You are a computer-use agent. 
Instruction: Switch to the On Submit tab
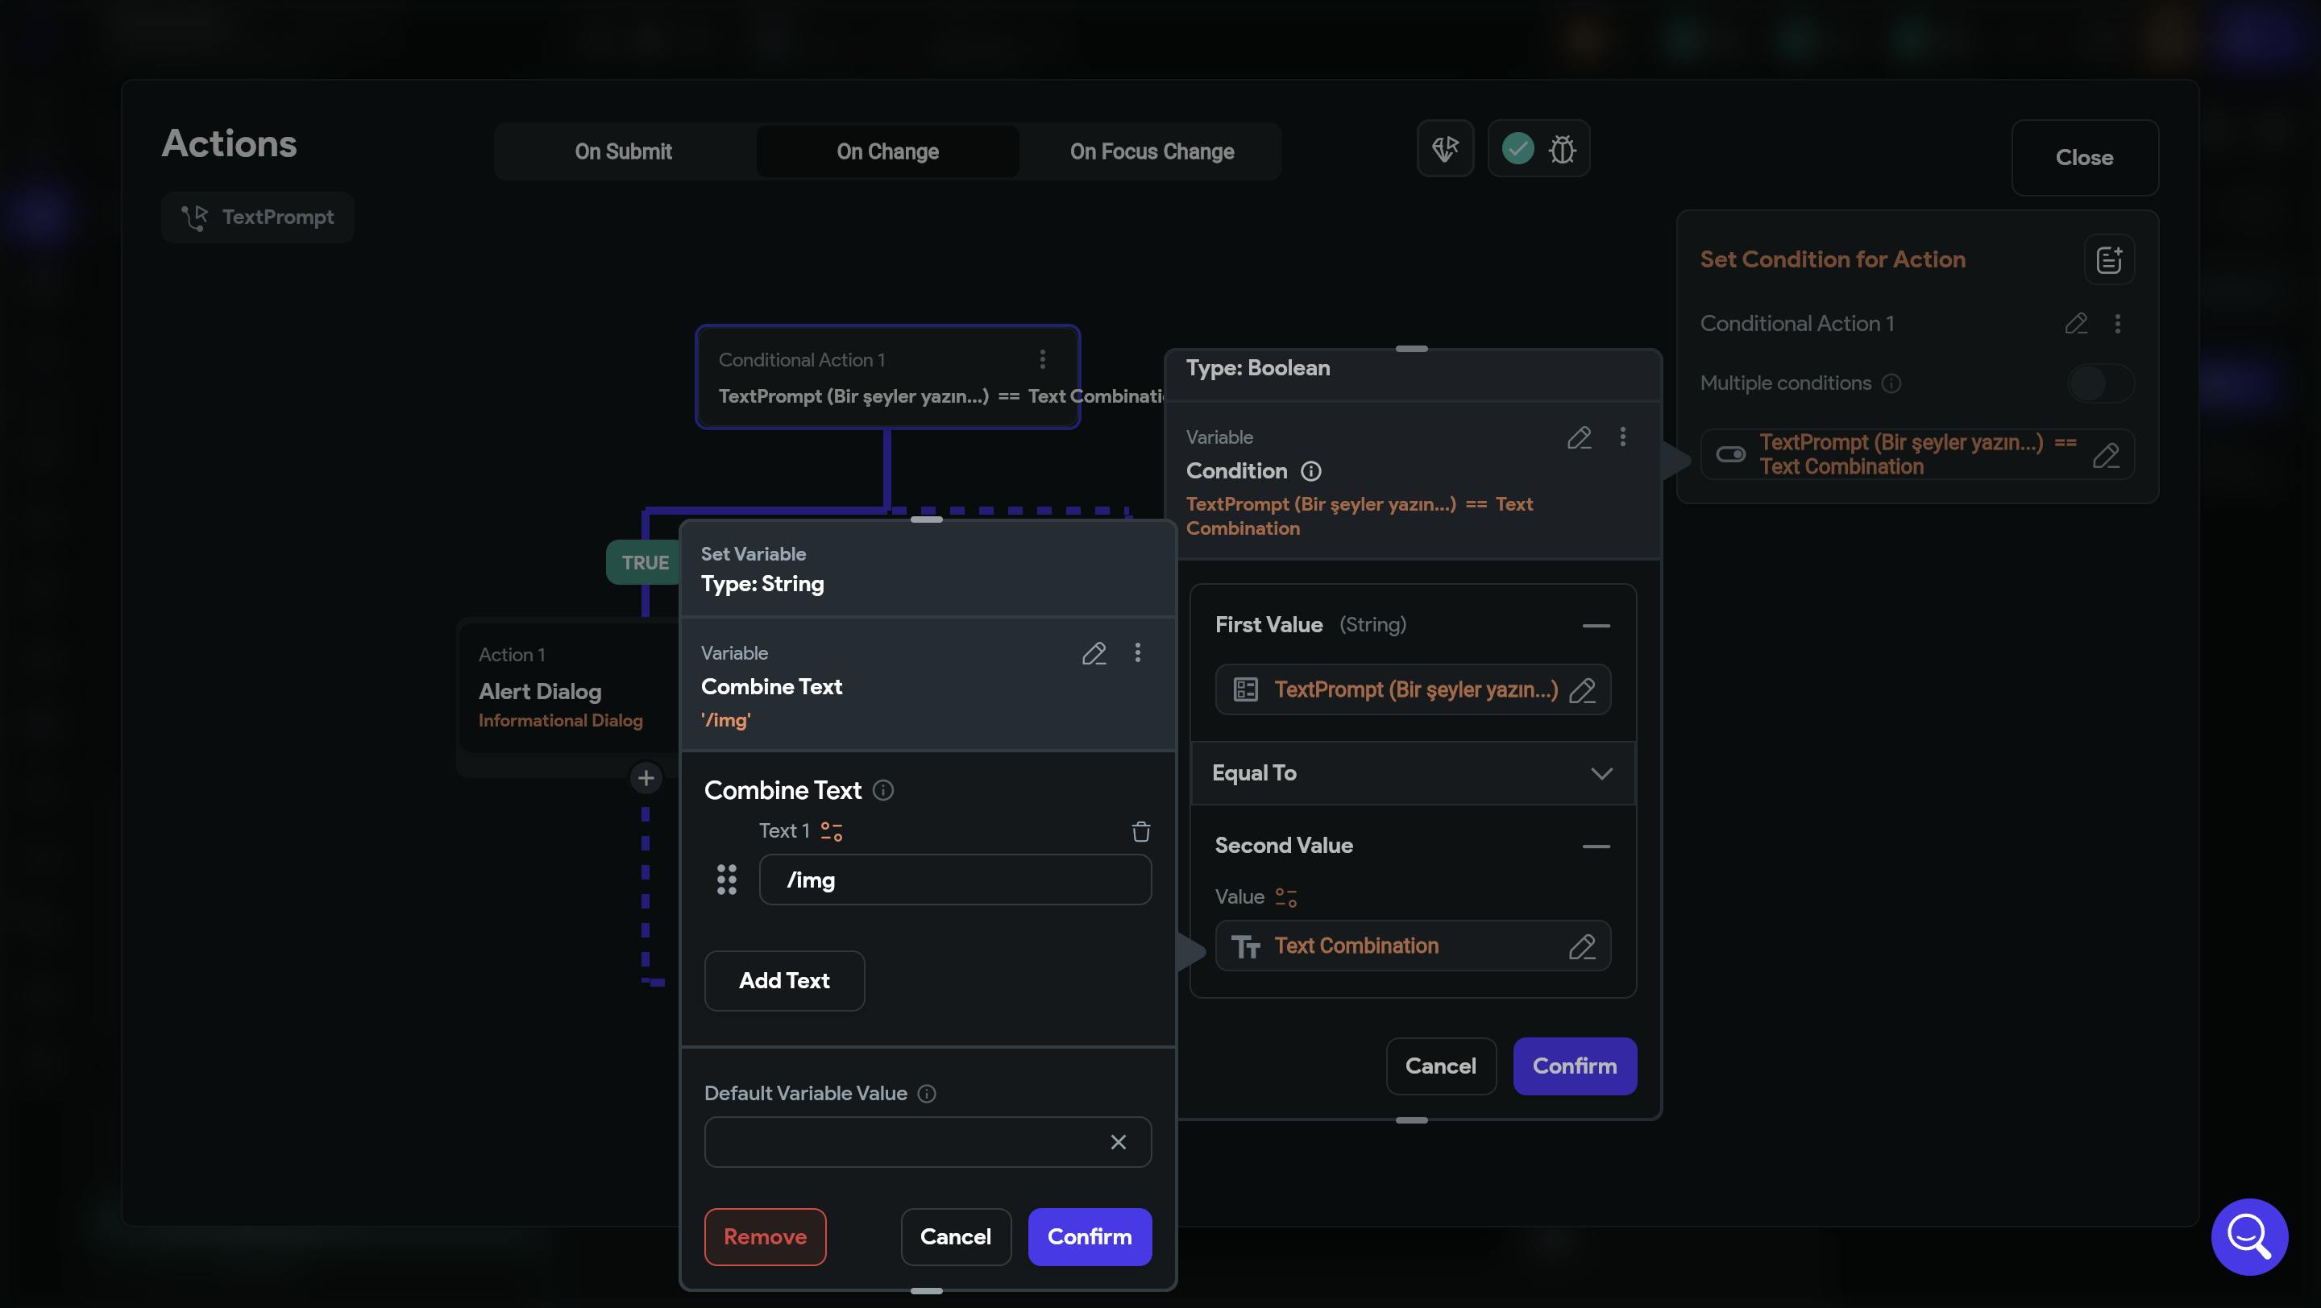point(624,151)
